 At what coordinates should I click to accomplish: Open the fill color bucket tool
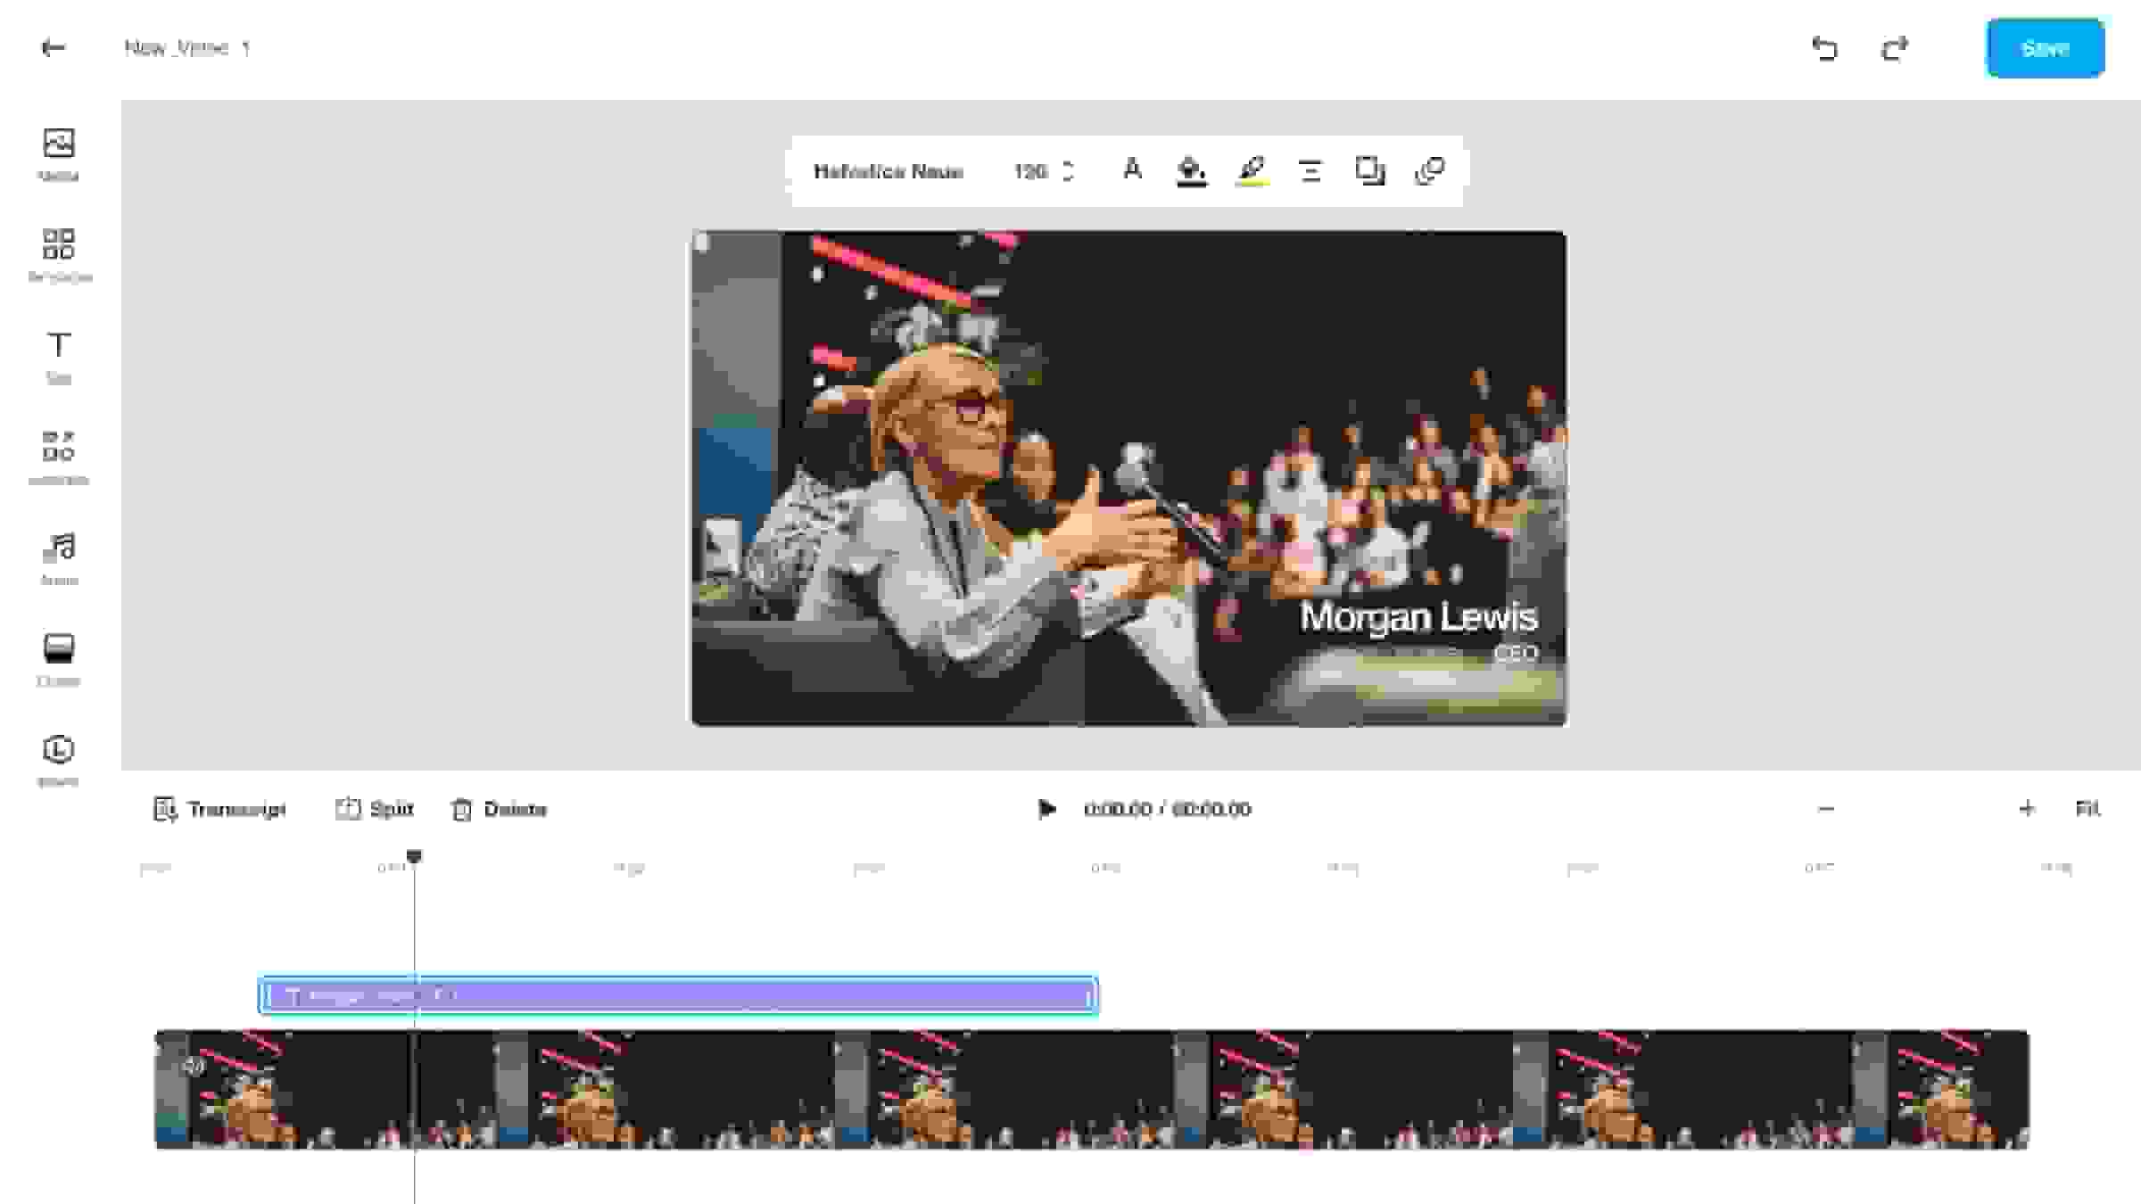click(x=1192, y=170)
